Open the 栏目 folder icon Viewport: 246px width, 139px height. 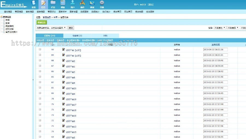pyautogui.click(x=53, y=3)
